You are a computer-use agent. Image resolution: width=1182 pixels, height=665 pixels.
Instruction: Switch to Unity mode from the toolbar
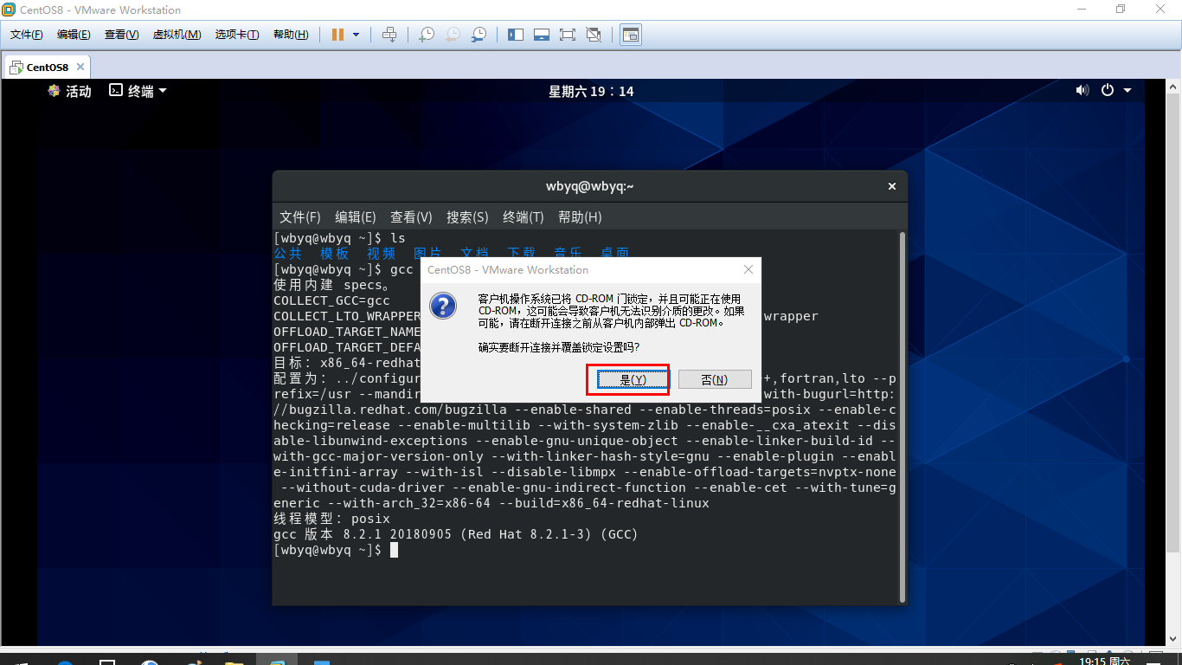(594, 35)
